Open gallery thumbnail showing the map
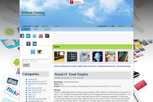This screenshot has width=153, height=102. [85, 57]
